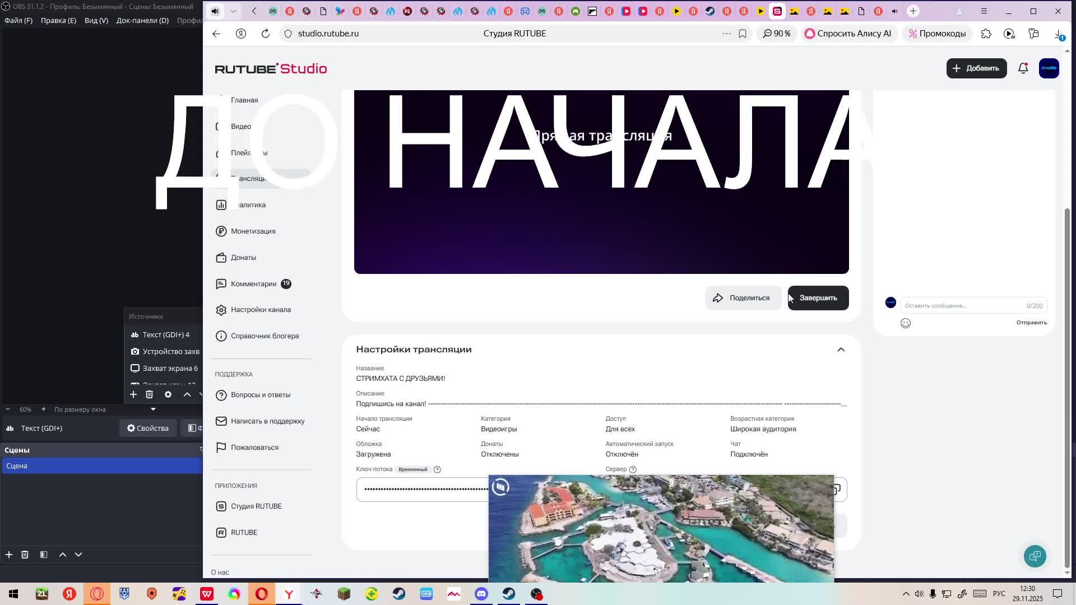Open the RUTUBE Studio notifications bell

pos(1023,68)
